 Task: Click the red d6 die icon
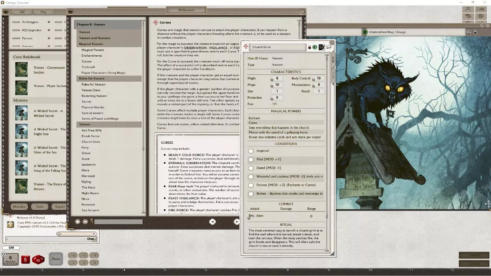(x=25, y=260)
